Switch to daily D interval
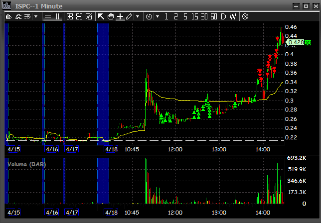321x223 pixels. [223, 16]
